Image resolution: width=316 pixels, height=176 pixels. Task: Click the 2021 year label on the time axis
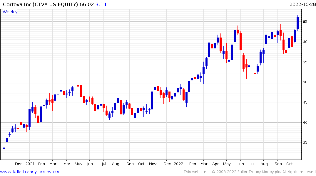[30, 164]
